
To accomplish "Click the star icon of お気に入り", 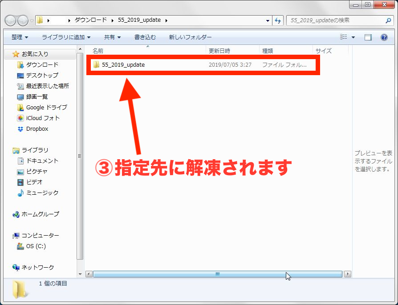I will point(16,54).
